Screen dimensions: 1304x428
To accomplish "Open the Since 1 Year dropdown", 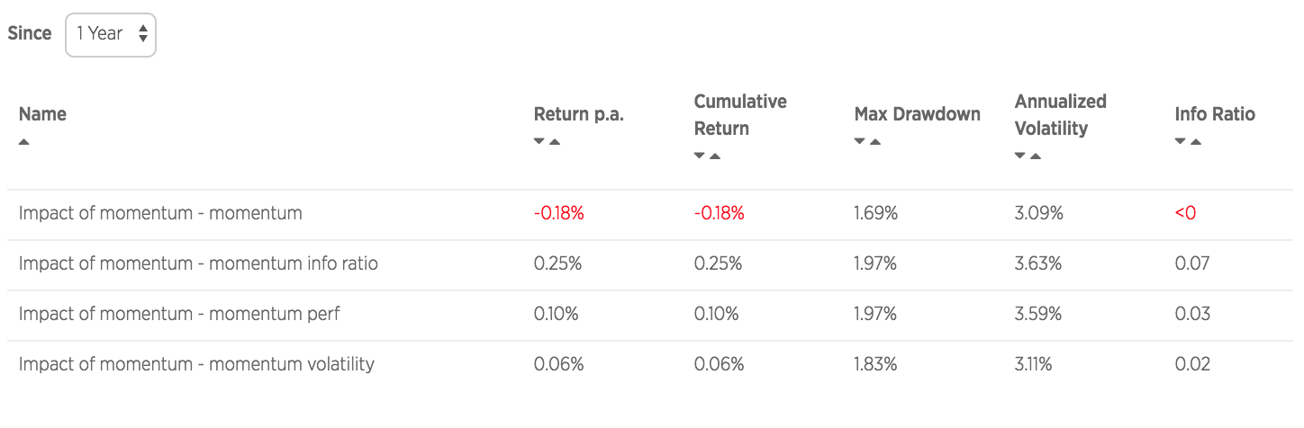I will pos(111,35).
